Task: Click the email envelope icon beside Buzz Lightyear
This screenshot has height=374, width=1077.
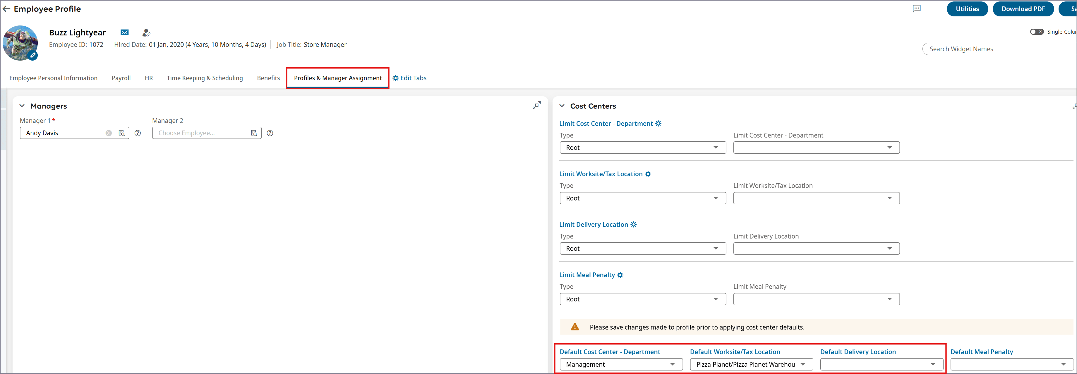Action: point(125,32)
